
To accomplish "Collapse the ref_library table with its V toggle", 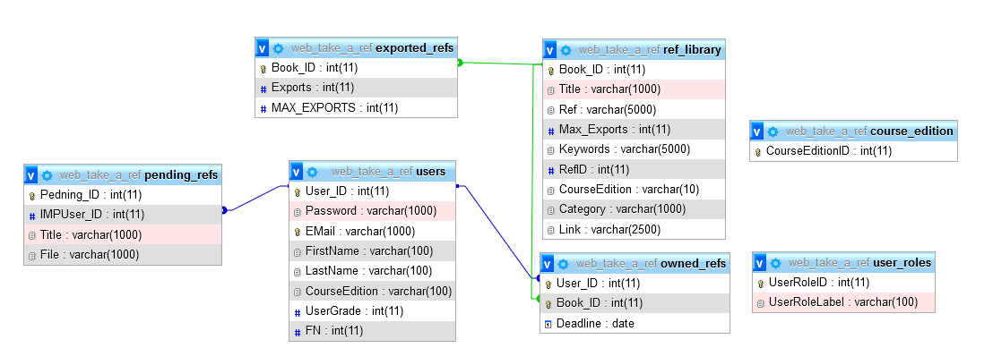I will click(549, 50).
